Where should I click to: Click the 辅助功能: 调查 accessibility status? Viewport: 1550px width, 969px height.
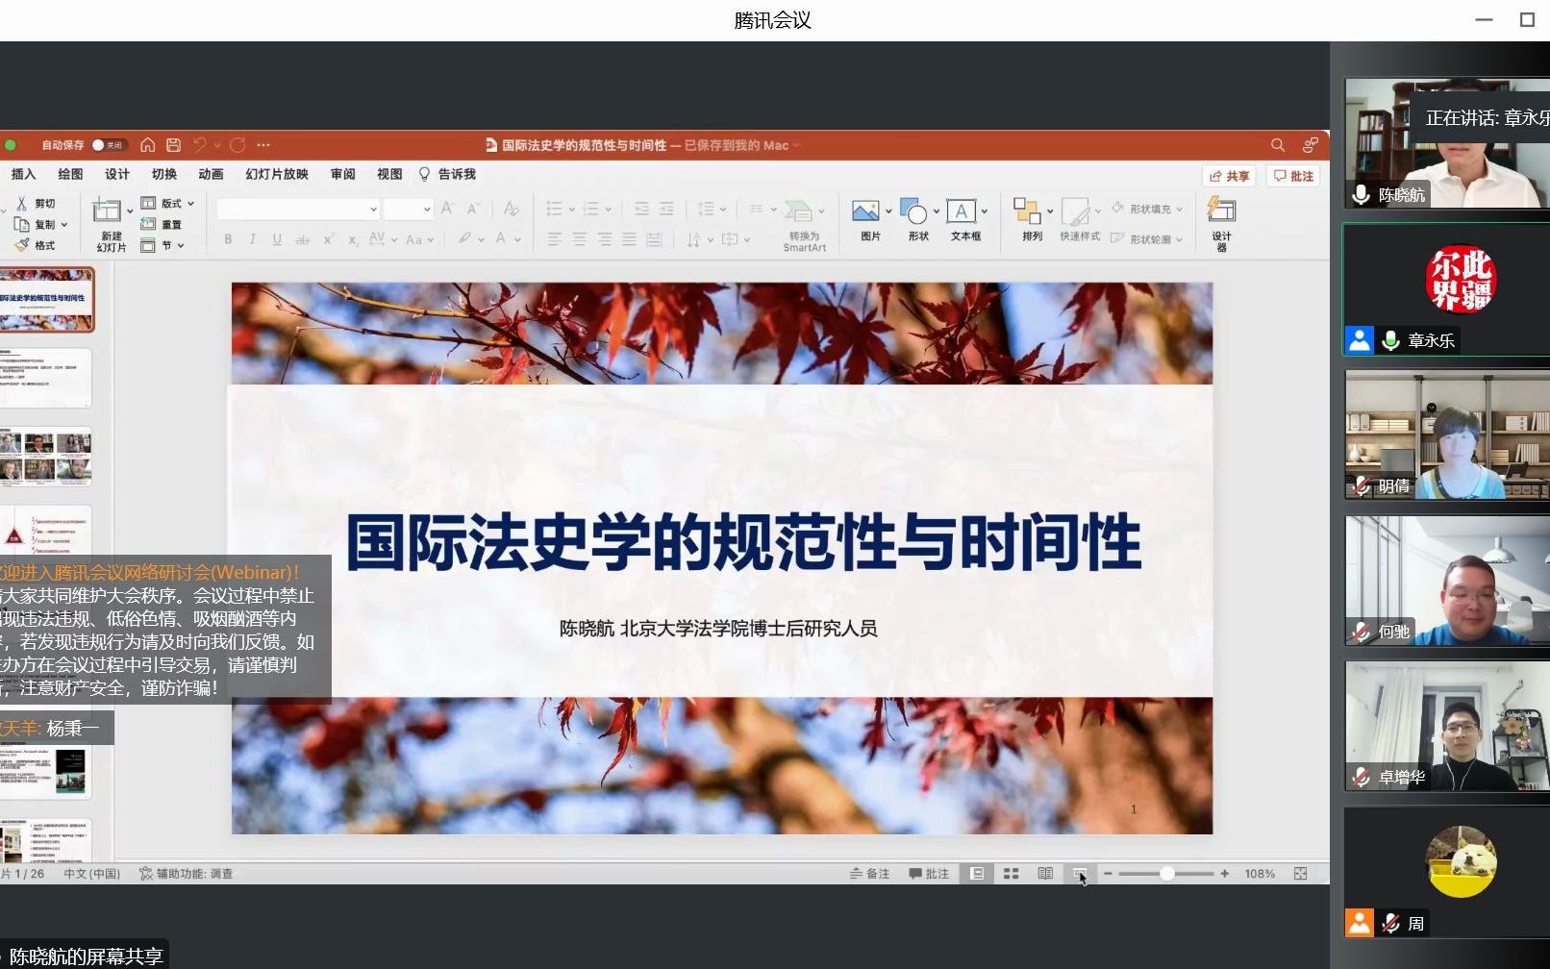tap(186, 874)
